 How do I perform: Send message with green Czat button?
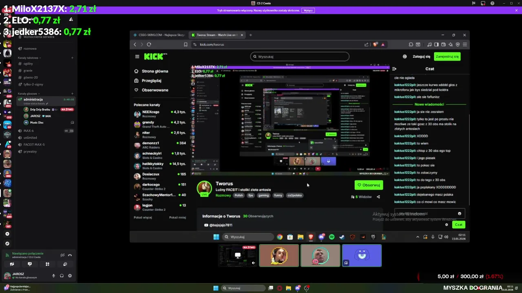coord(459,225)
